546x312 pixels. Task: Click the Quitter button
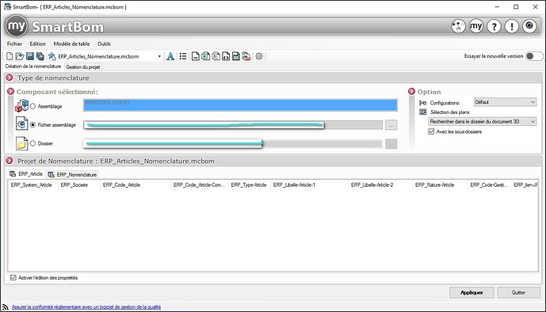point(518,292)
